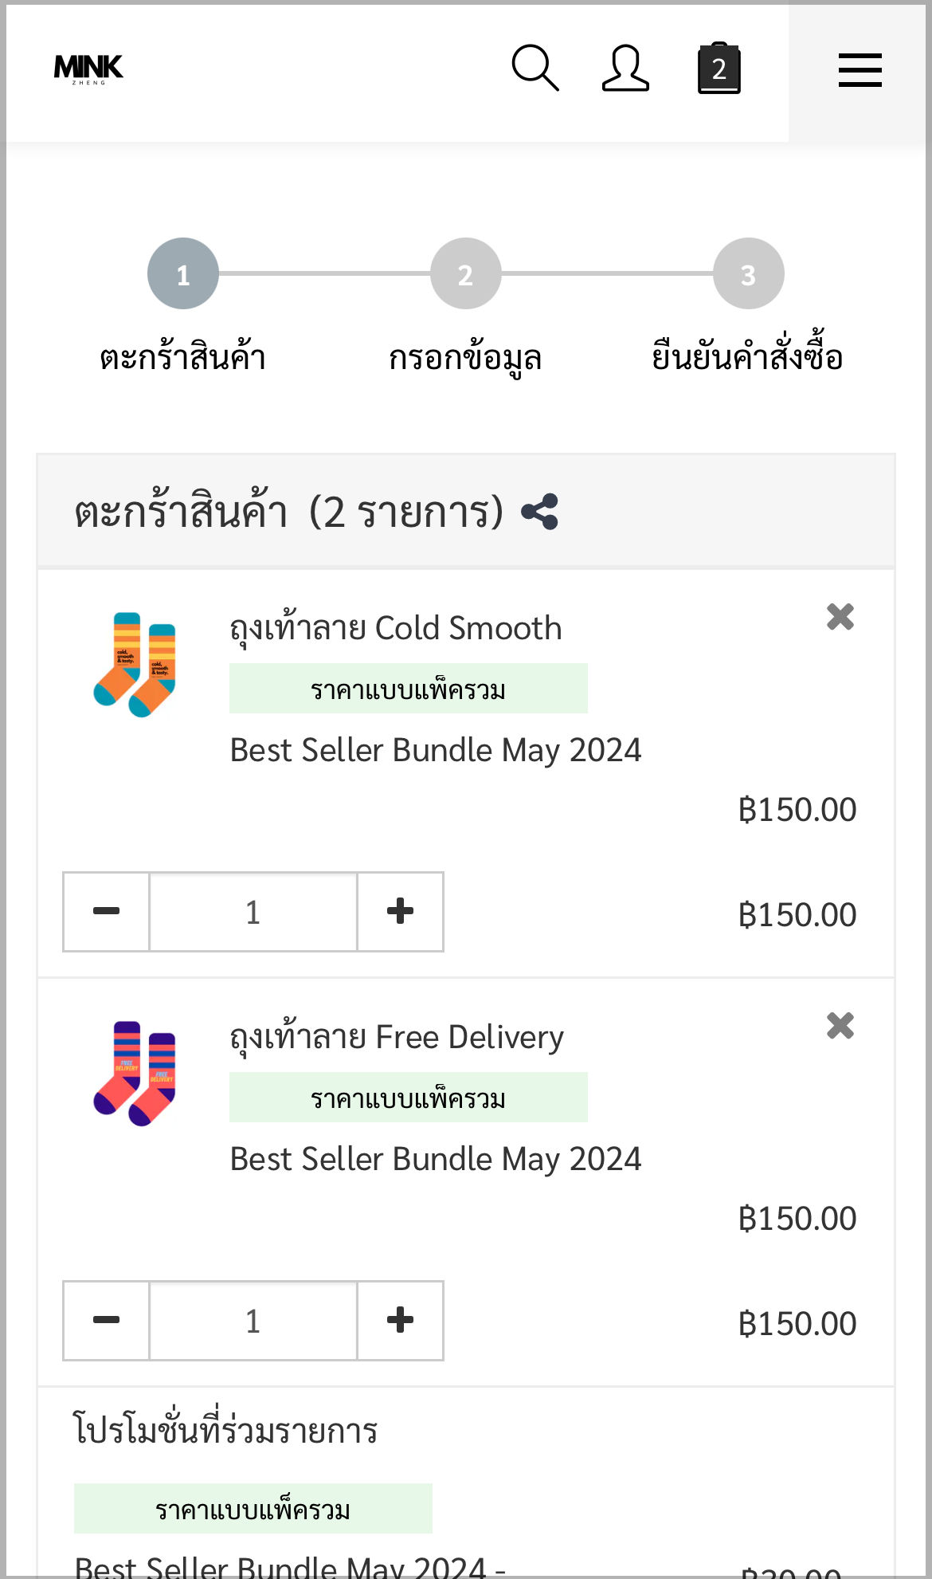Remove Cold Smooth socks from cart
Image resolution: width=932 pixels, height=1579 pixels.
pyautogui.click(x=840, y=617)
